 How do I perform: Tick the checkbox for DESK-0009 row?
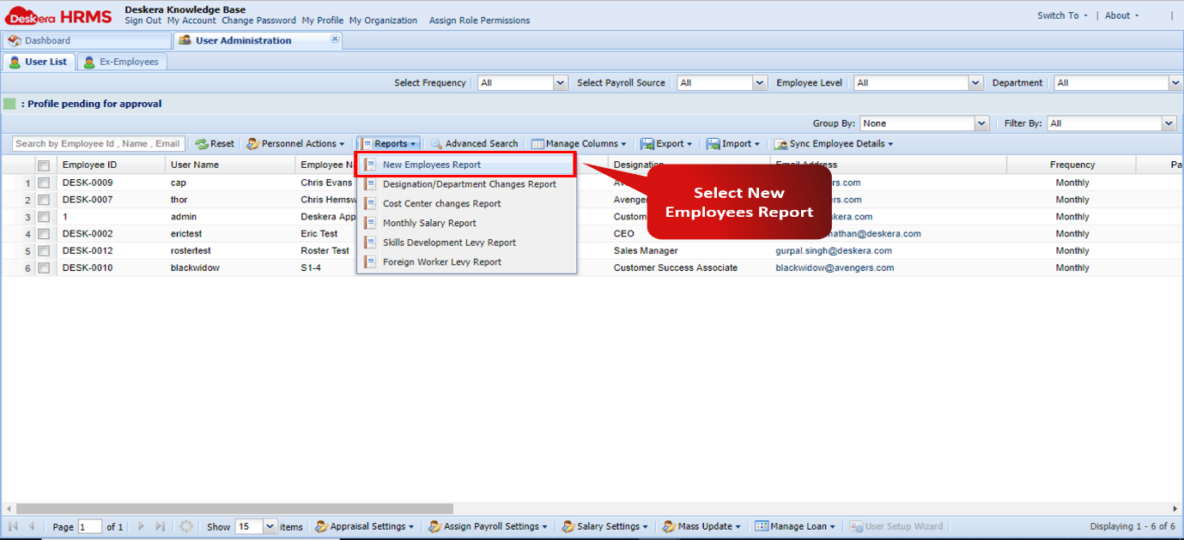[x=44, y=183]
